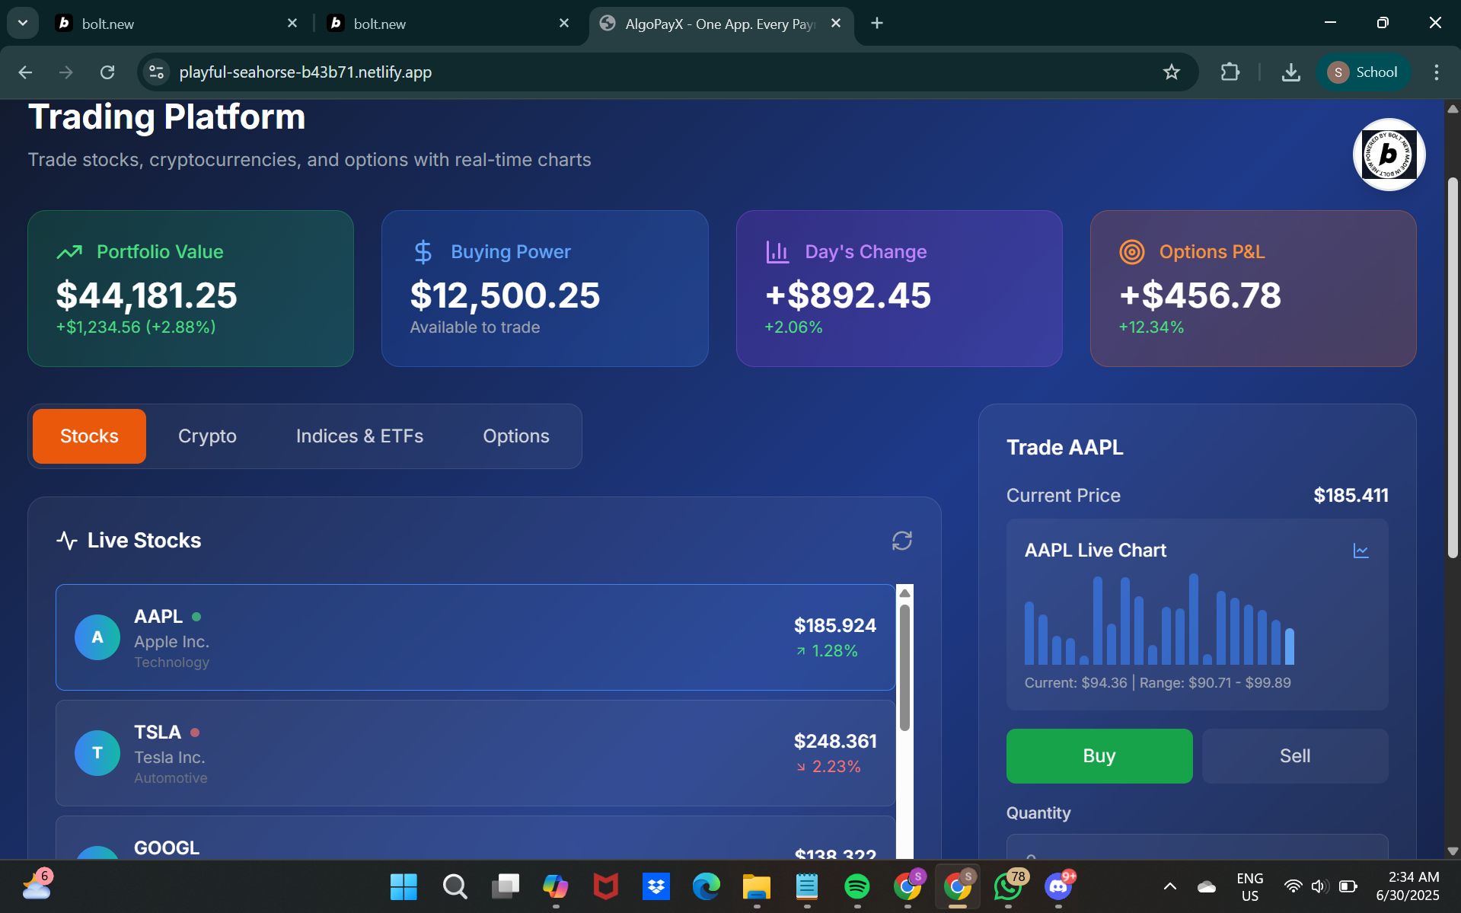View site information icon in address bar
Image resolution: width=1461 pixels, height=913 pixels.
click(156, 72)
